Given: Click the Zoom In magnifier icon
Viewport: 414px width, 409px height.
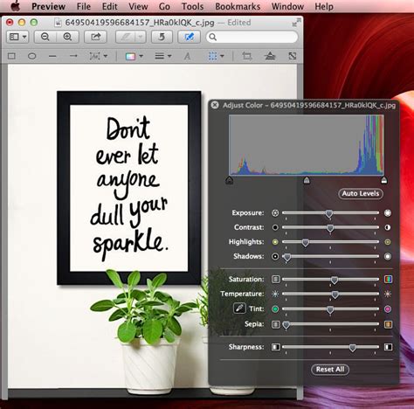Looking at the screenshot, I should [x=67, y=37].
